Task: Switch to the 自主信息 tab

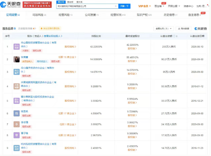Action: click(195, 15)
